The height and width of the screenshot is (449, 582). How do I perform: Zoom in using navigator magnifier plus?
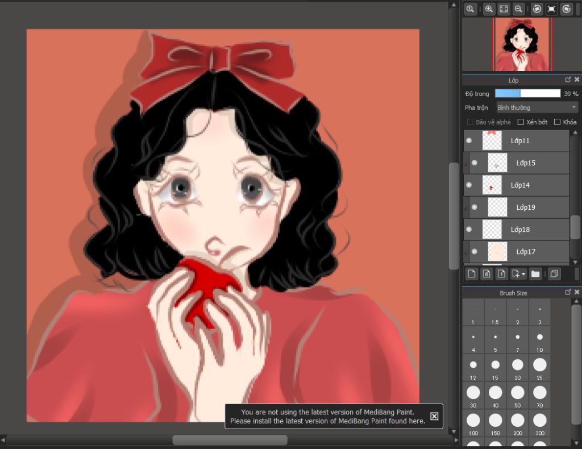pyautogui.click(x=489, y=9)
